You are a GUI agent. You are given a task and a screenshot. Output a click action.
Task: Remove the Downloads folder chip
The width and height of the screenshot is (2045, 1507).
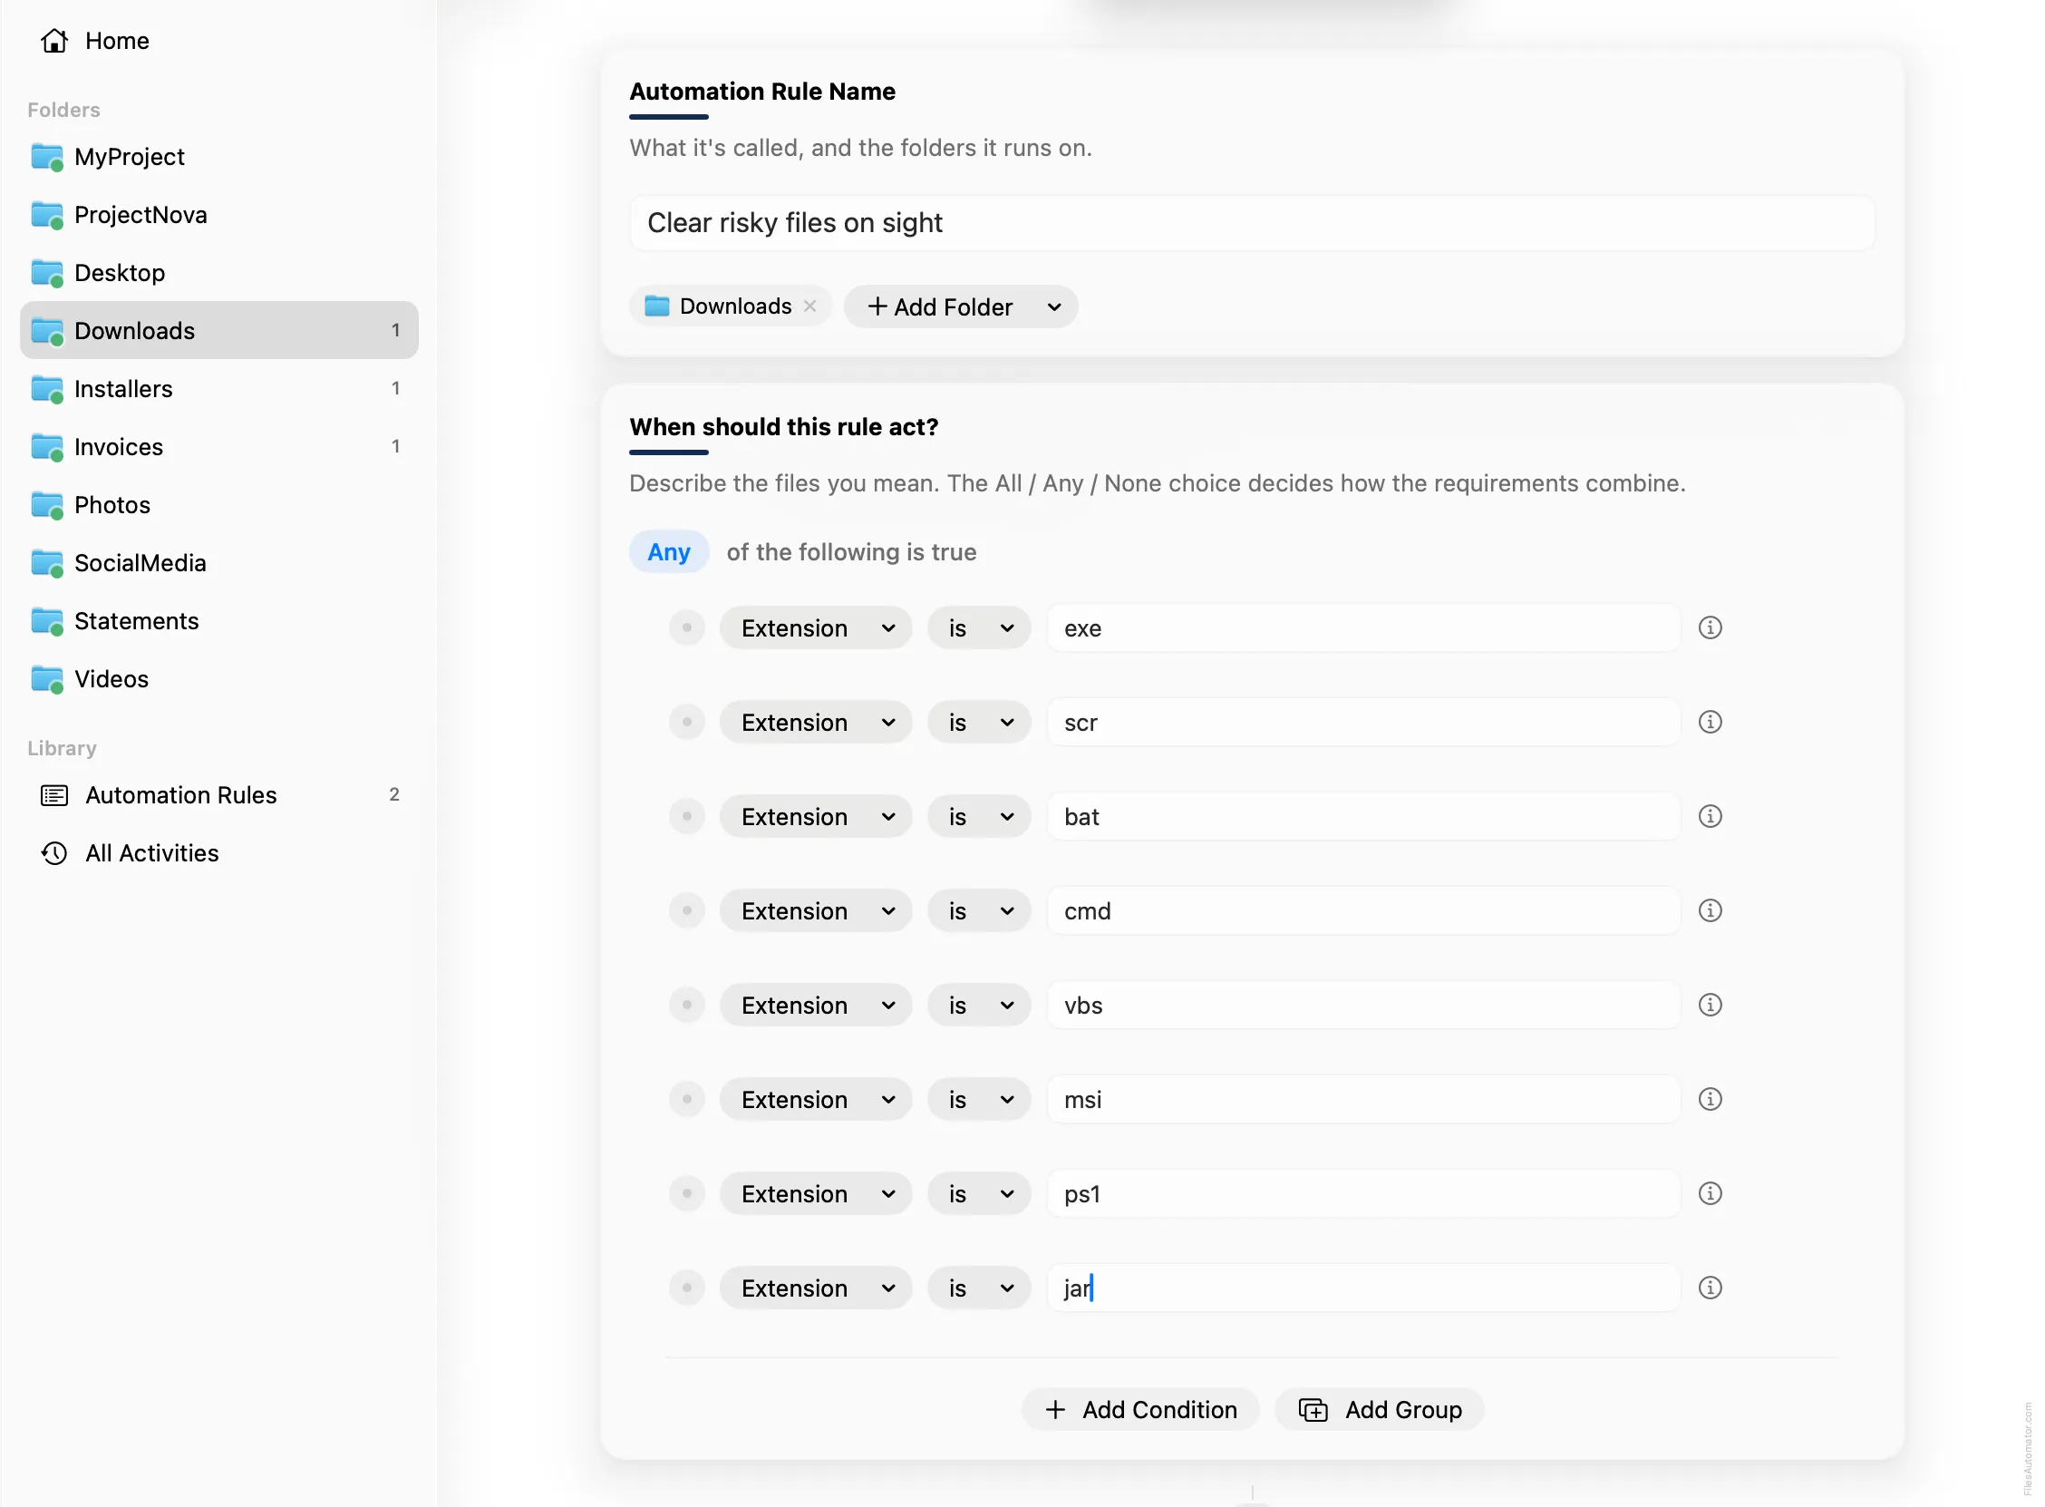pyautogui.click(x=809, y=306)
